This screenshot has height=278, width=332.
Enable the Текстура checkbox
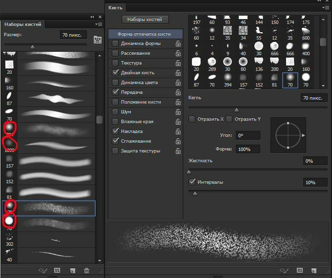(x=115, y=63)
